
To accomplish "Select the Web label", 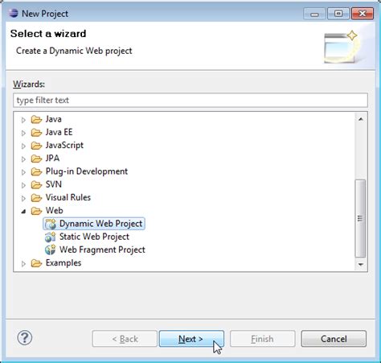I will coord(54,210).
